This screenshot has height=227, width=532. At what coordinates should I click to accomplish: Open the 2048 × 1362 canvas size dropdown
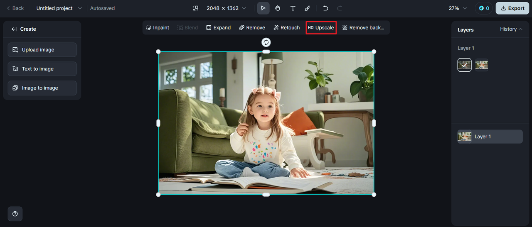tap(226, 8)
